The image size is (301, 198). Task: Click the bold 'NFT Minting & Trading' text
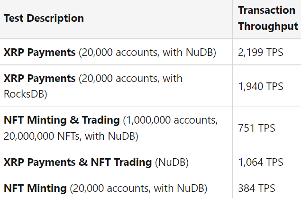click(x=62, y=120)
